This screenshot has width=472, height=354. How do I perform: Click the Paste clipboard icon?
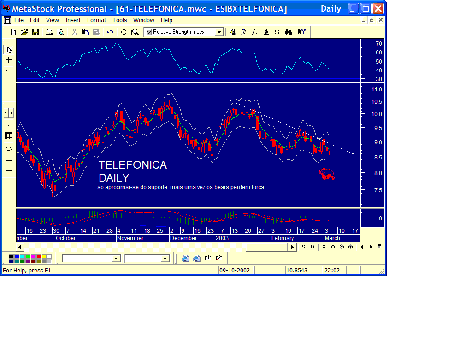pos(96,32)
